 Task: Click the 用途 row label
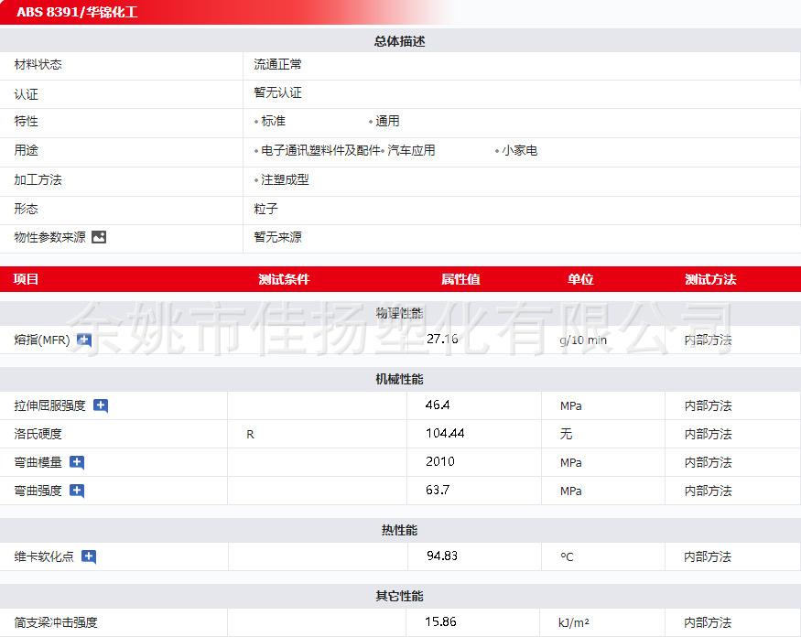point(26,150)
